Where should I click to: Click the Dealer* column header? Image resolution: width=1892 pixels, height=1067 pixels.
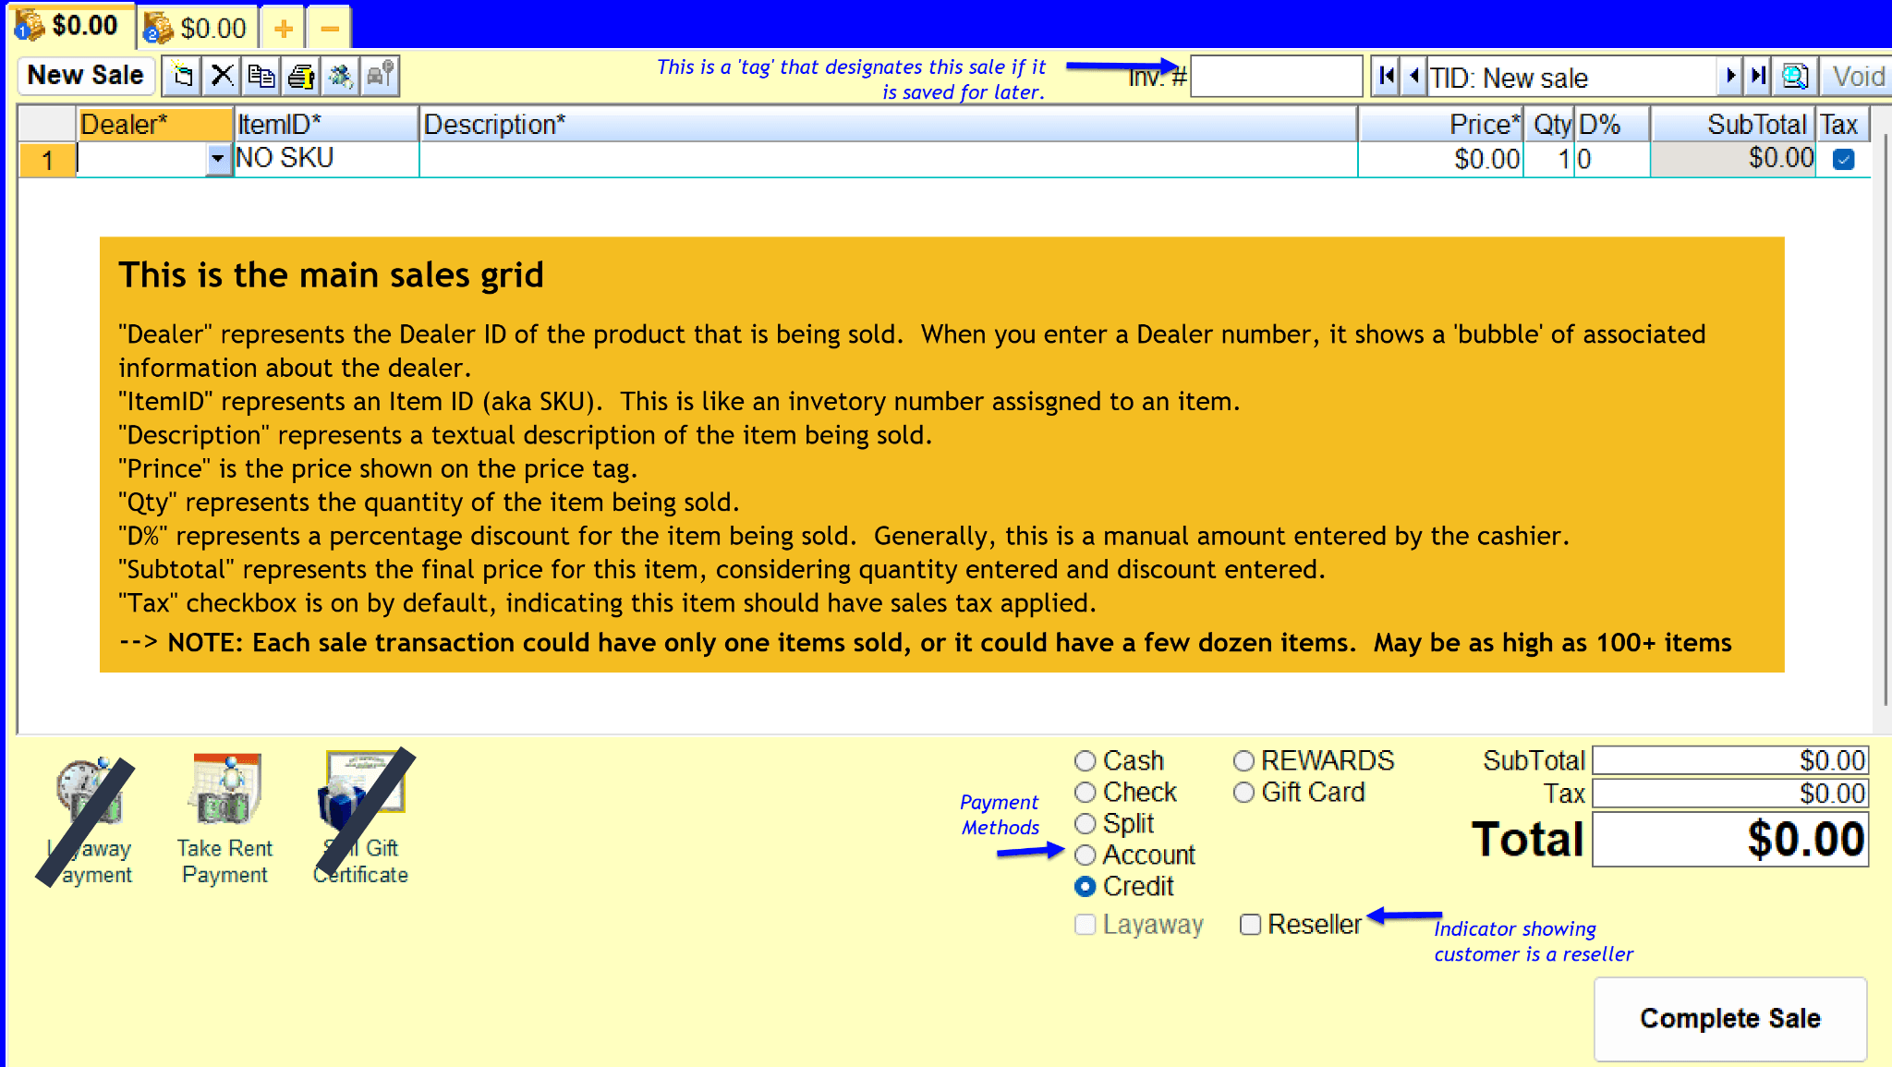(153, 125)
